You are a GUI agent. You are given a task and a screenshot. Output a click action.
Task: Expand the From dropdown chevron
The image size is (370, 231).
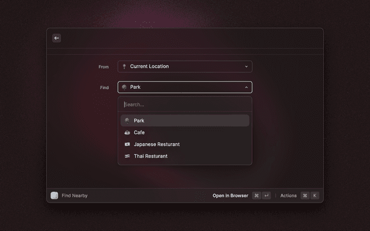pyautogui.click(x=246, y=66)
